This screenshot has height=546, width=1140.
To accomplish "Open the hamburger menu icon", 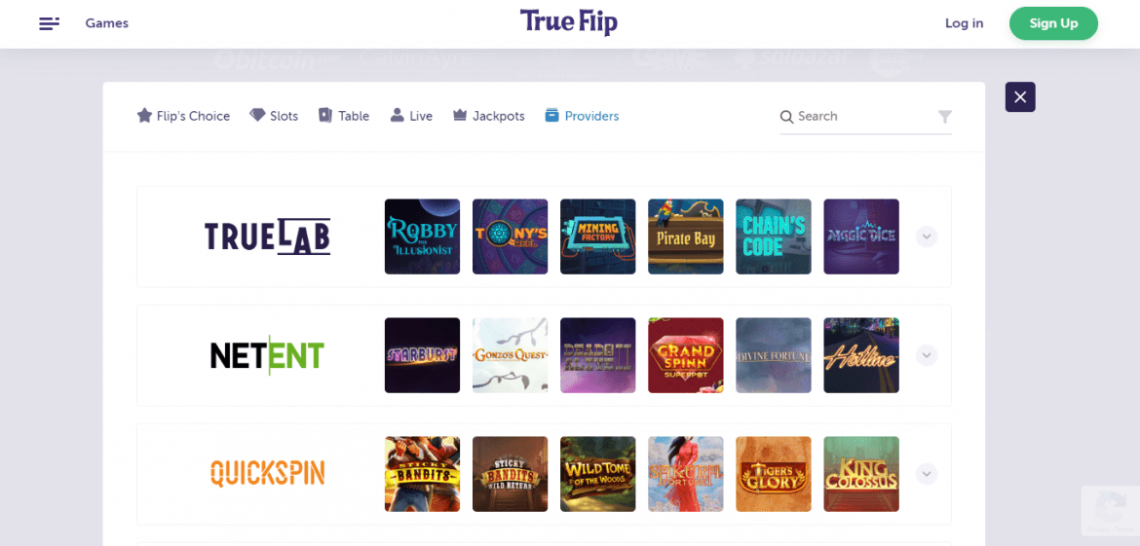I will click(x=50, y=23).
